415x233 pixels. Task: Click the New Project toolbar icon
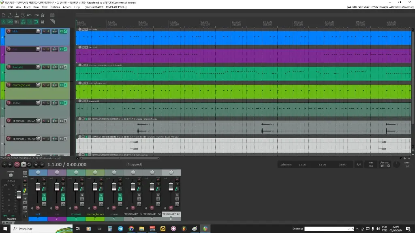pyautogui.click(x=4, y=15)
